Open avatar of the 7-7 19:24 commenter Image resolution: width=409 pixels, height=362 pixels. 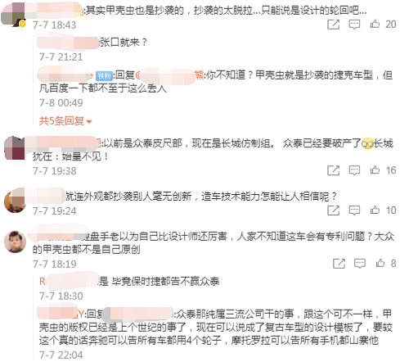pos(15,201)
